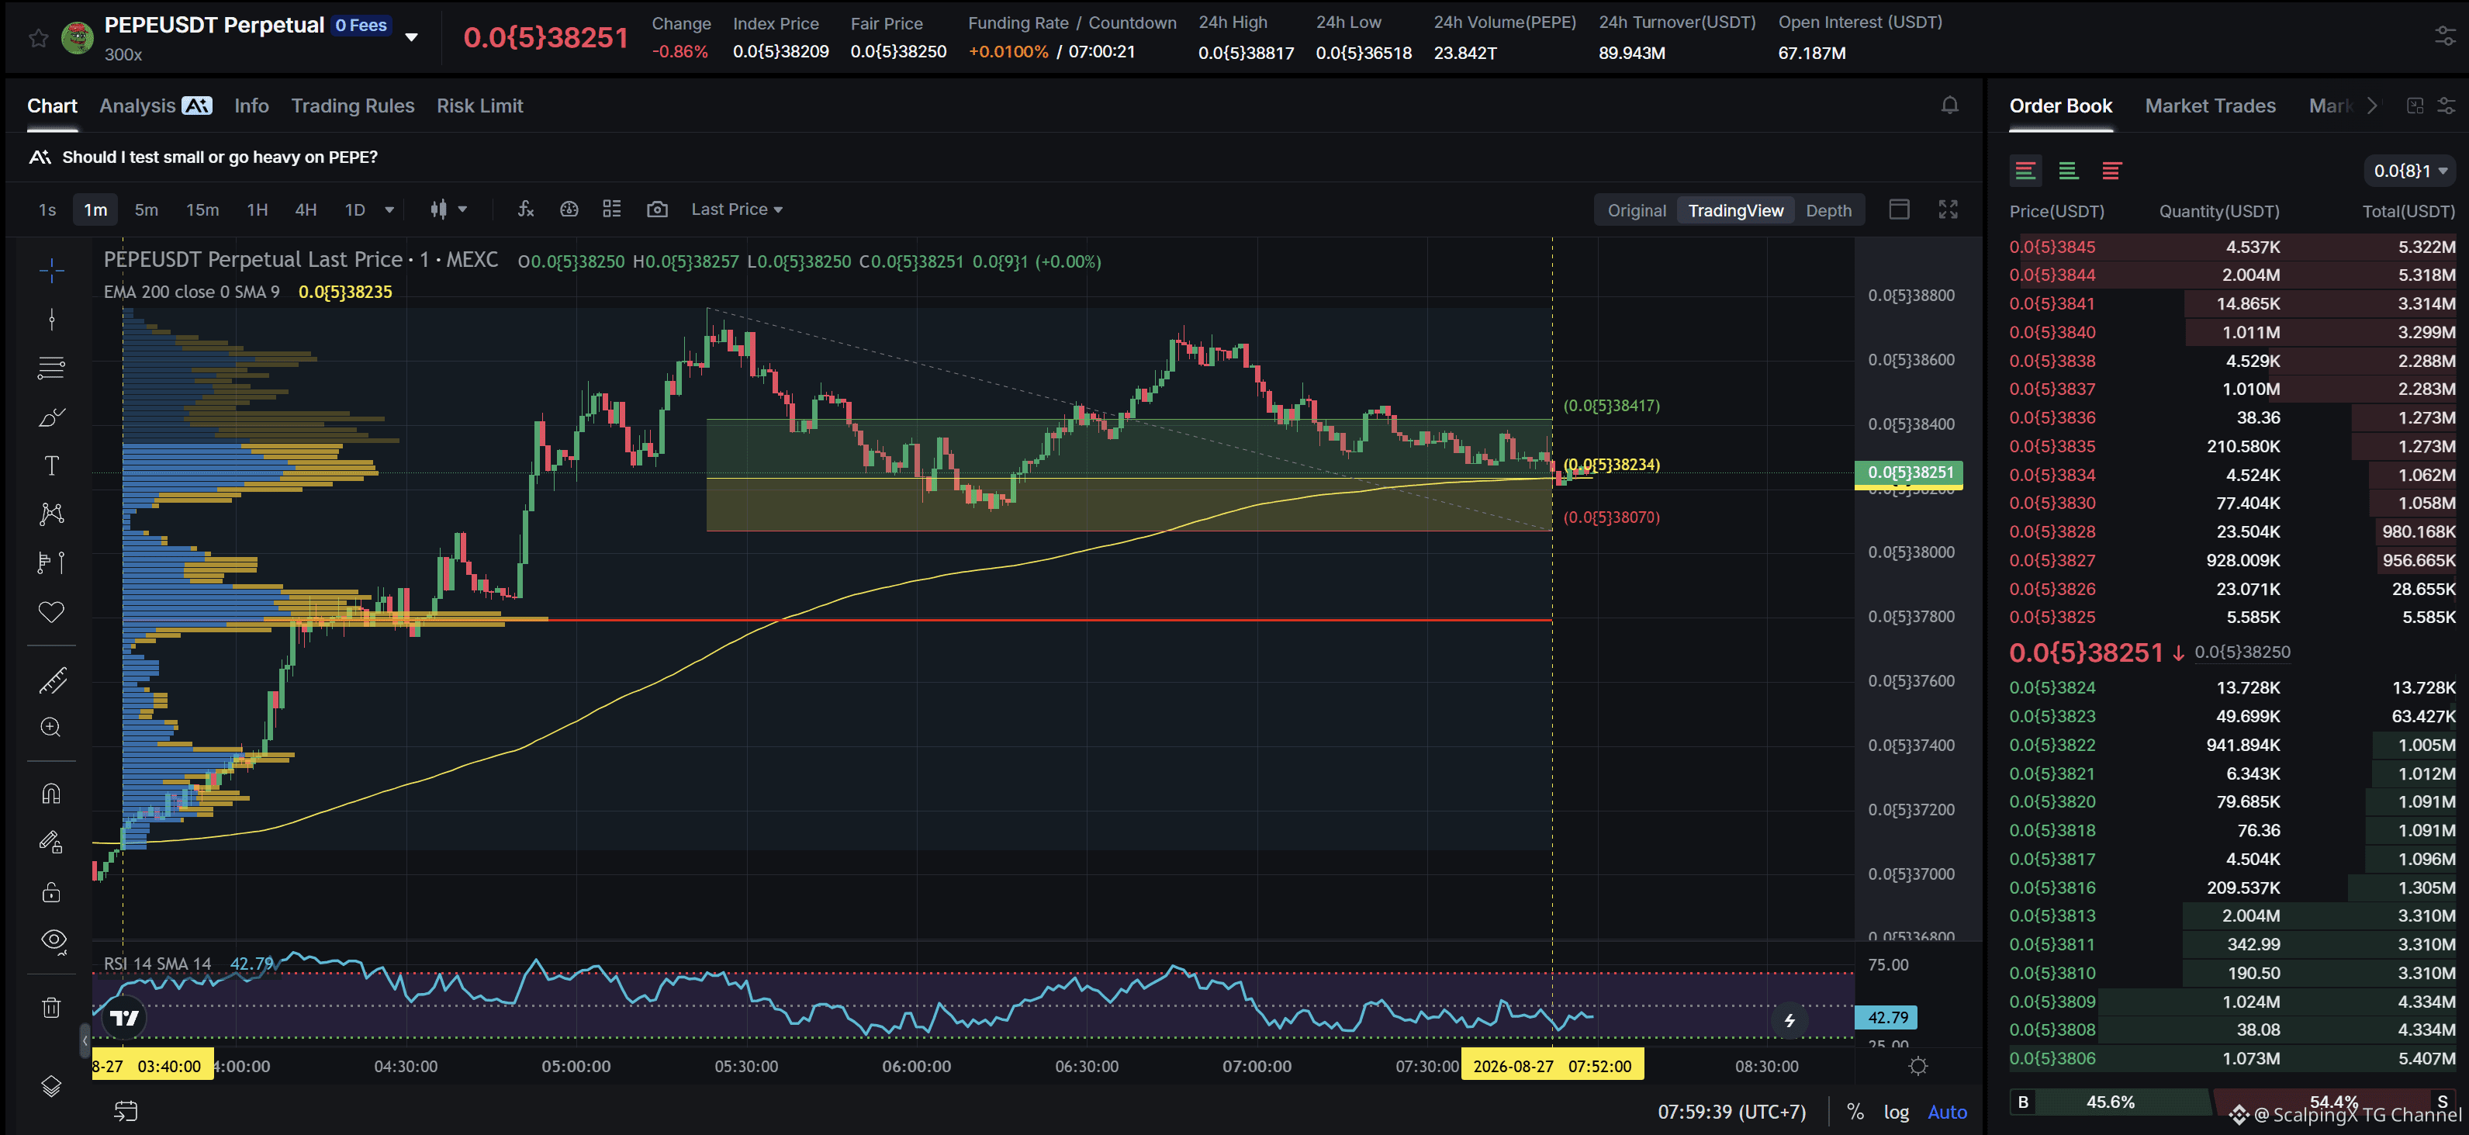Image resolution: width=2469 pixels, height=1135 pixels.
Task: Take a chart snapshot with the camera icon
Action: (x=656, y=209)
